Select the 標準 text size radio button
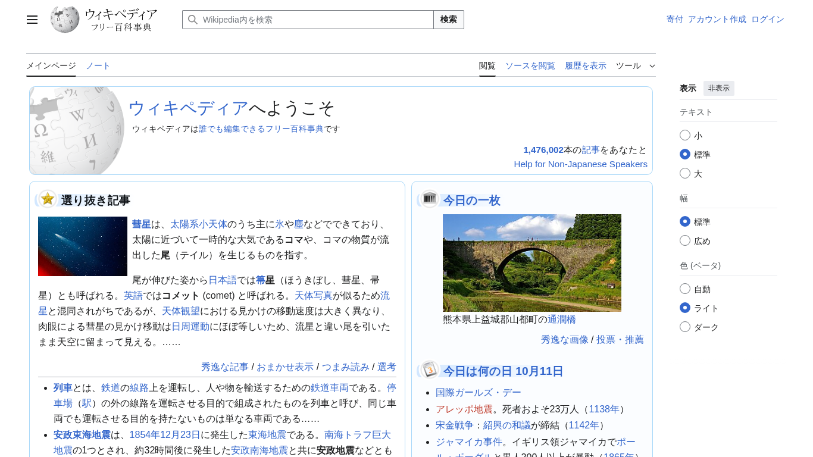This screenshot has height=457, width=813. coord(685,155)
